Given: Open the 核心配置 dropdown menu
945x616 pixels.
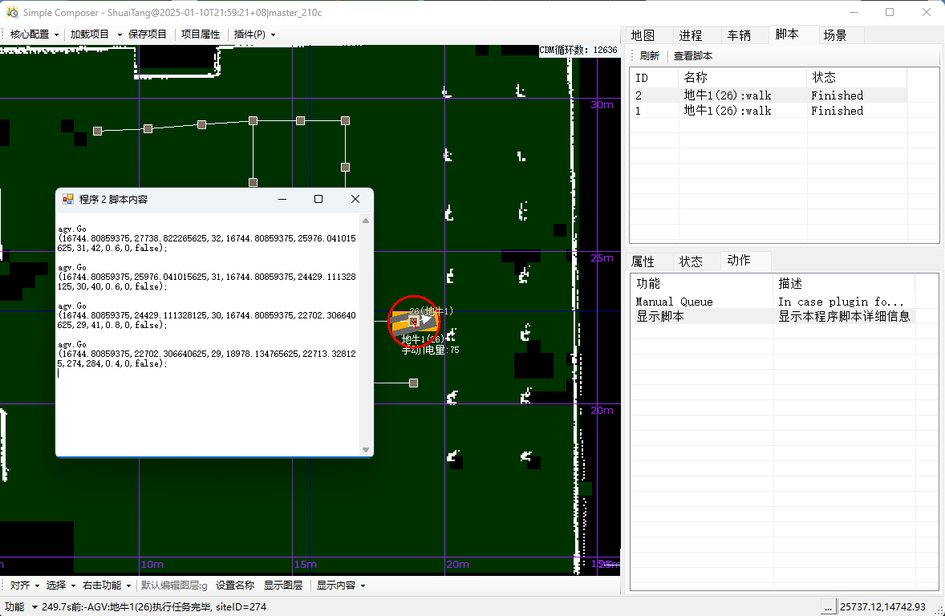Looking at the screenshot, I should click(x=34, y=34).
